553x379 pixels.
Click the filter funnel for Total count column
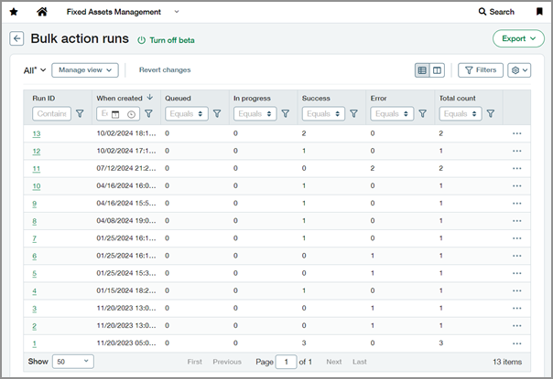[491, 114]
